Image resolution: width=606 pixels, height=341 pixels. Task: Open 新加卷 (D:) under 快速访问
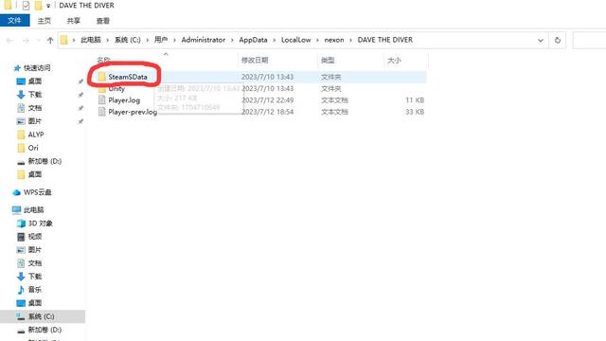tap(45, 161)
